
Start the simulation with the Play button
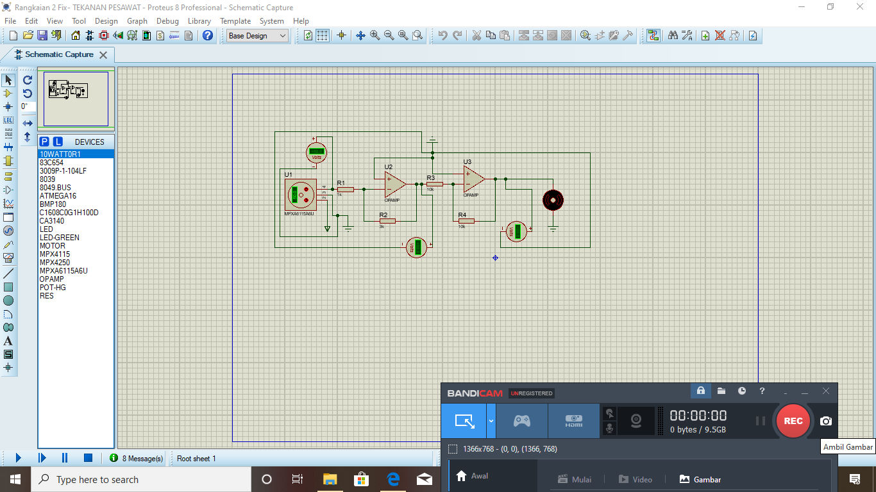(18, 458)
